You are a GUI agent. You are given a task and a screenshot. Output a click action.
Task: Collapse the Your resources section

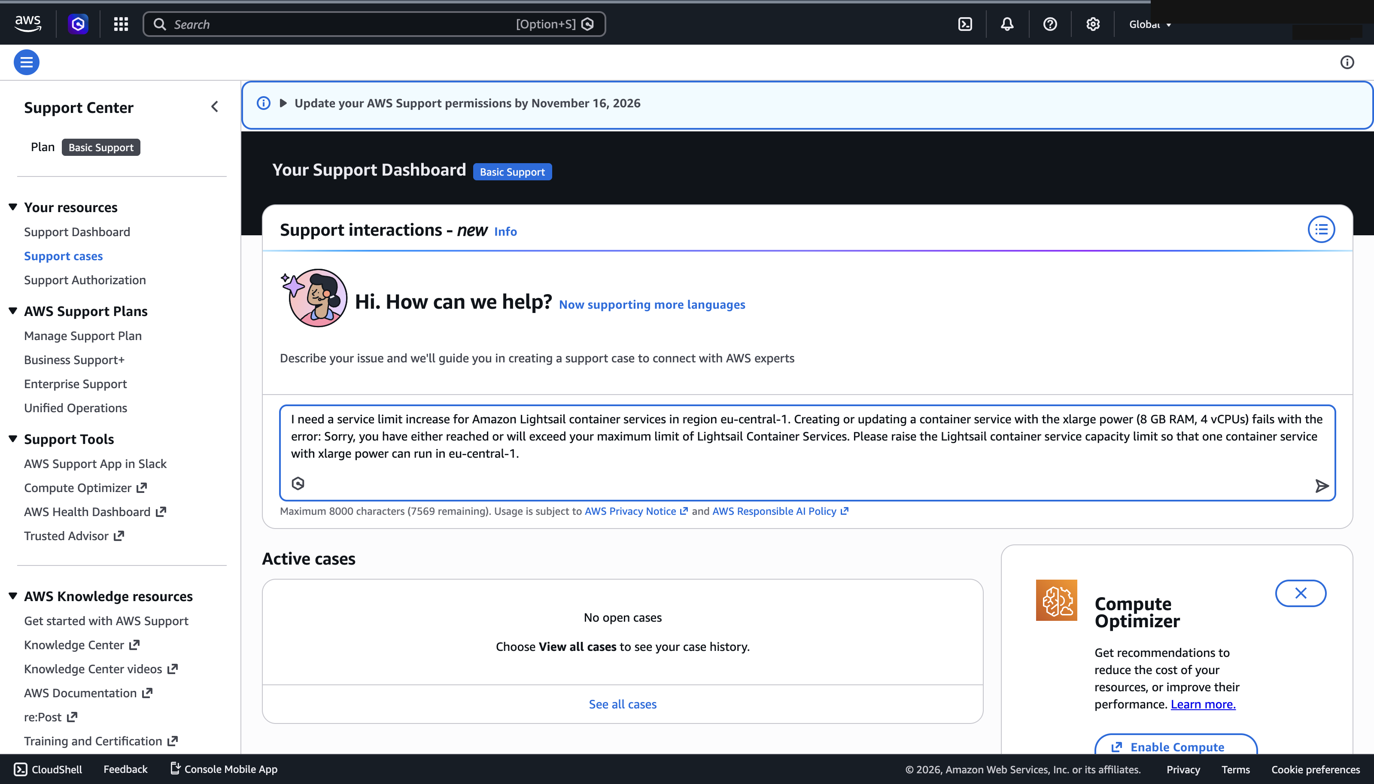pyautogui.click(x=13, y=207)
